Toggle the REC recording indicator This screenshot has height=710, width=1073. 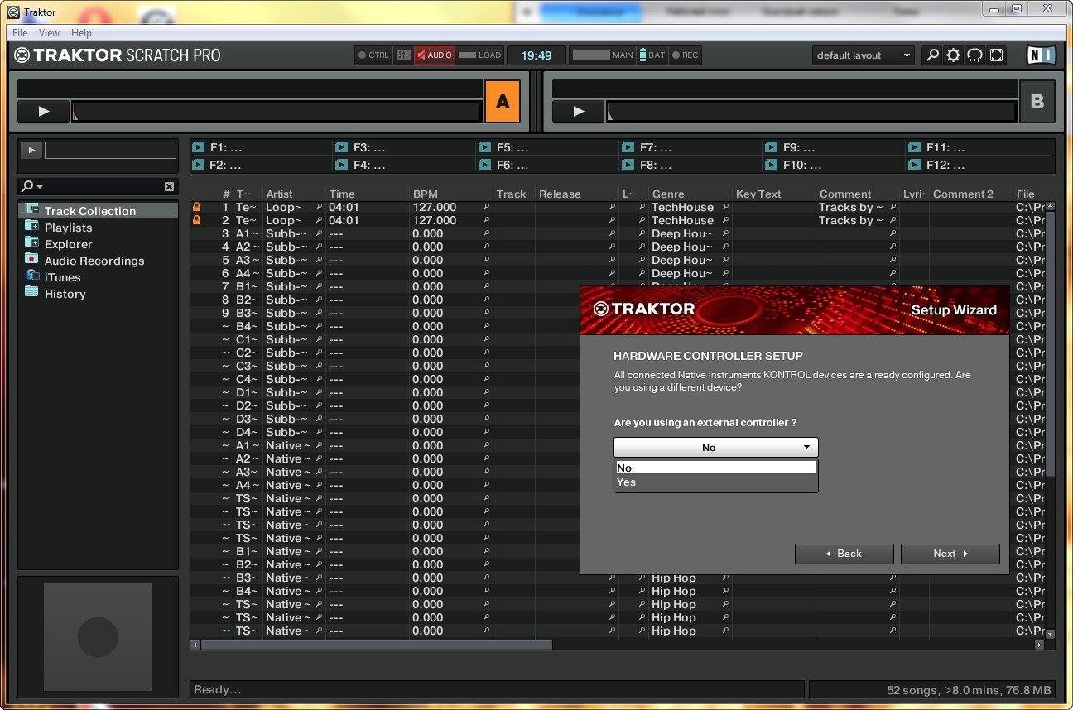686,55
